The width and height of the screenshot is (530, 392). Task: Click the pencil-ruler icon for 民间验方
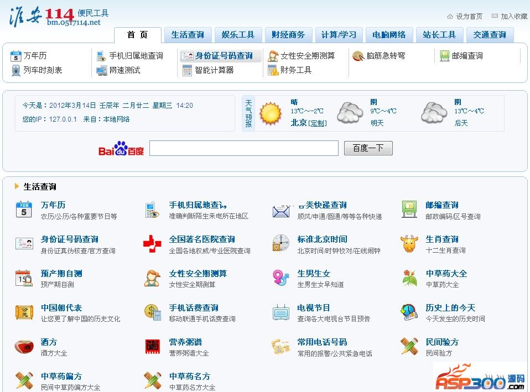409,346
